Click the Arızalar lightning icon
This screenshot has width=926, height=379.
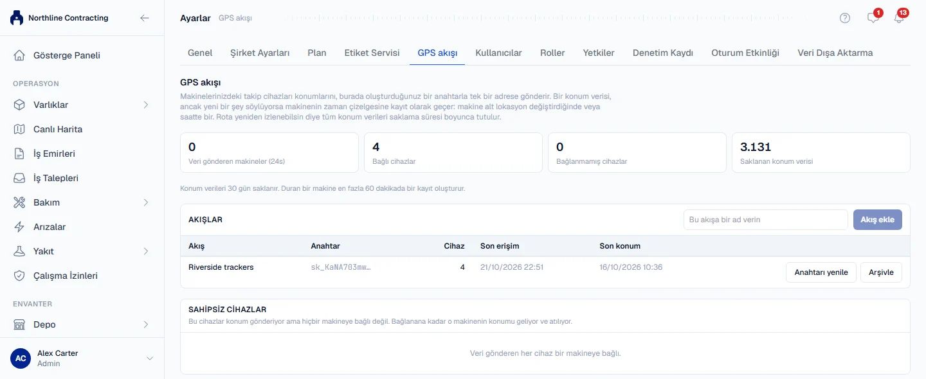tap(20, 227)
